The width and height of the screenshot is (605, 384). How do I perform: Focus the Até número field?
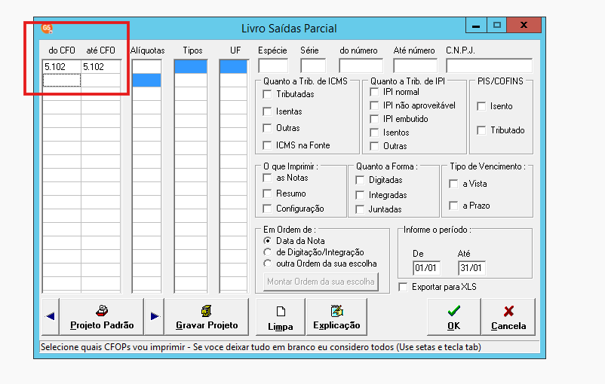(x=415, y=66)
